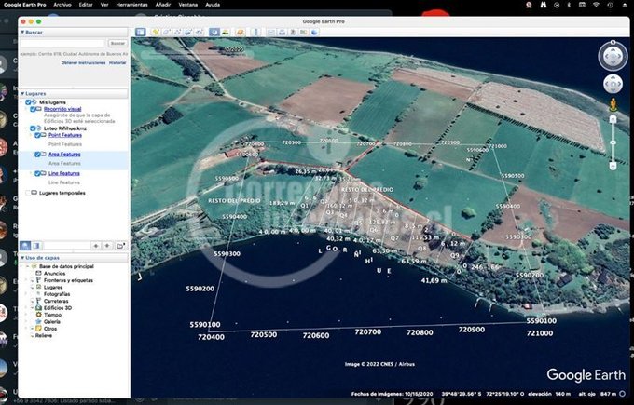
Task: Click the zoom in plus on slider
Action: click(x=613, y=119)
